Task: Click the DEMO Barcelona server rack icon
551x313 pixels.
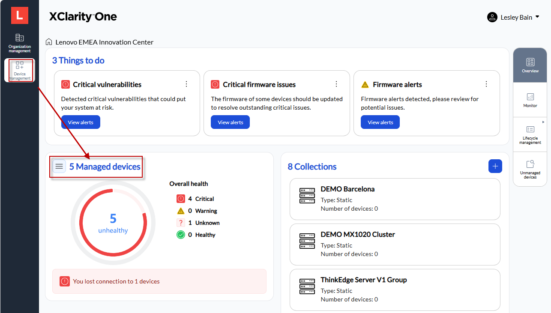Action: [x=307, y=196]
